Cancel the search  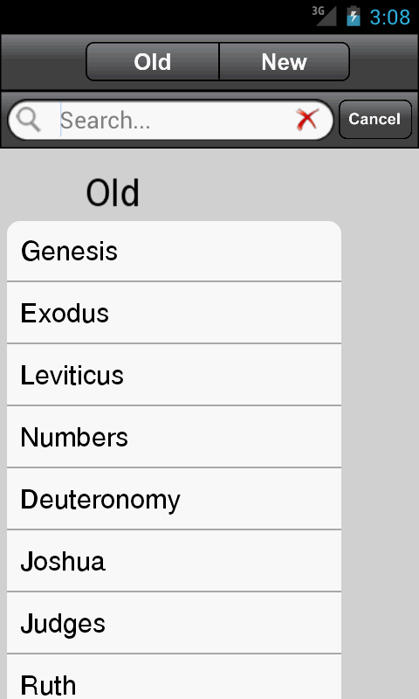[x=375, y=119]
